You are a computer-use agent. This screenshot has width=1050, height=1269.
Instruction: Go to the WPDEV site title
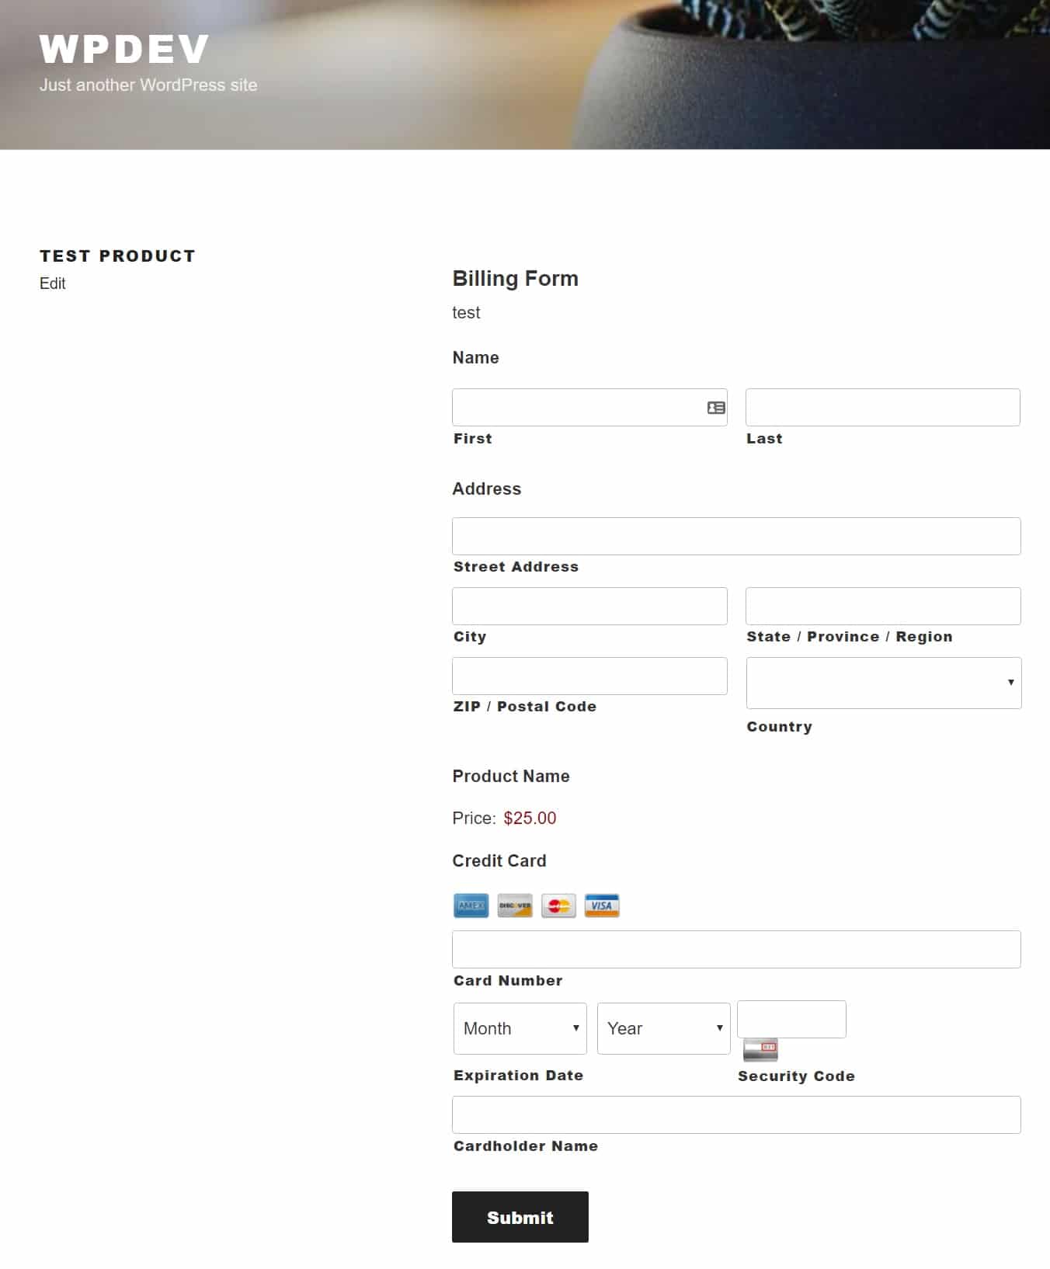click(x=124, y=50)
